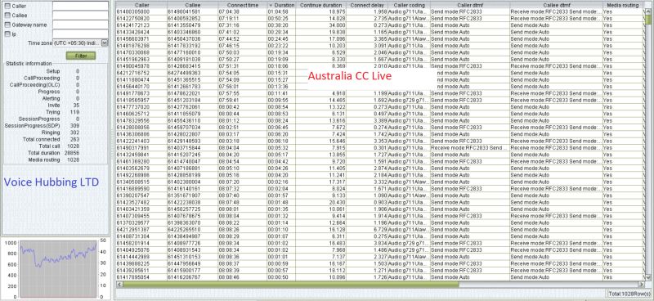Image resolution: width=654 pixels, height=301 pixels.
Task: Click the vertical scrollbar down arrow
Action: [x=648, y=277]
